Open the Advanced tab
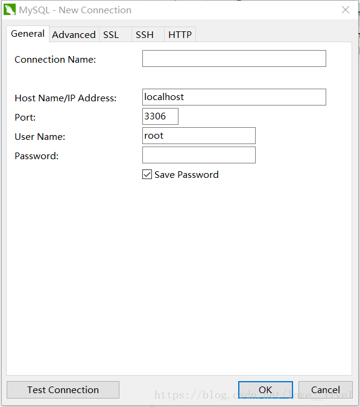This screenshot has height=407, width=360. [74, 34]
